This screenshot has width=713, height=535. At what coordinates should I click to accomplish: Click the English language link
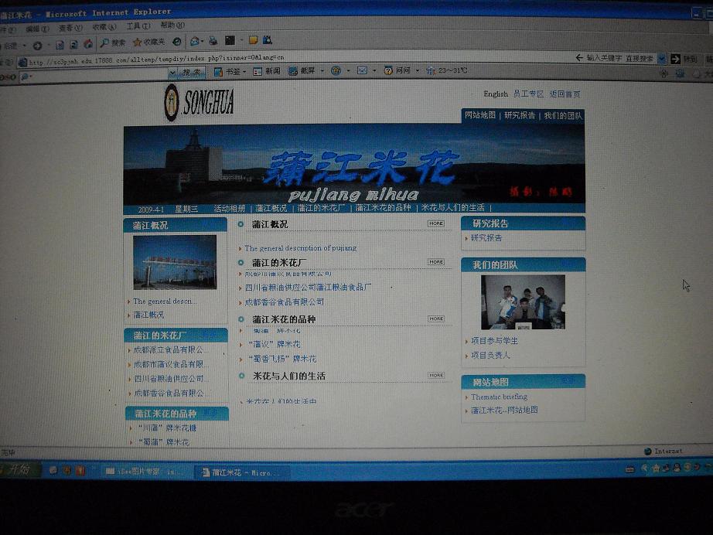[496, 94]
